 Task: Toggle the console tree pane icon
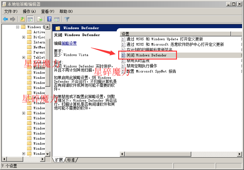[30, 19]
